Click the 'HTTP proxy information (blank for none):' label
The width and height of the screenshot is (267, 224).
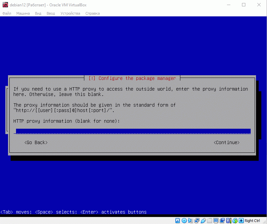point(66,121)
